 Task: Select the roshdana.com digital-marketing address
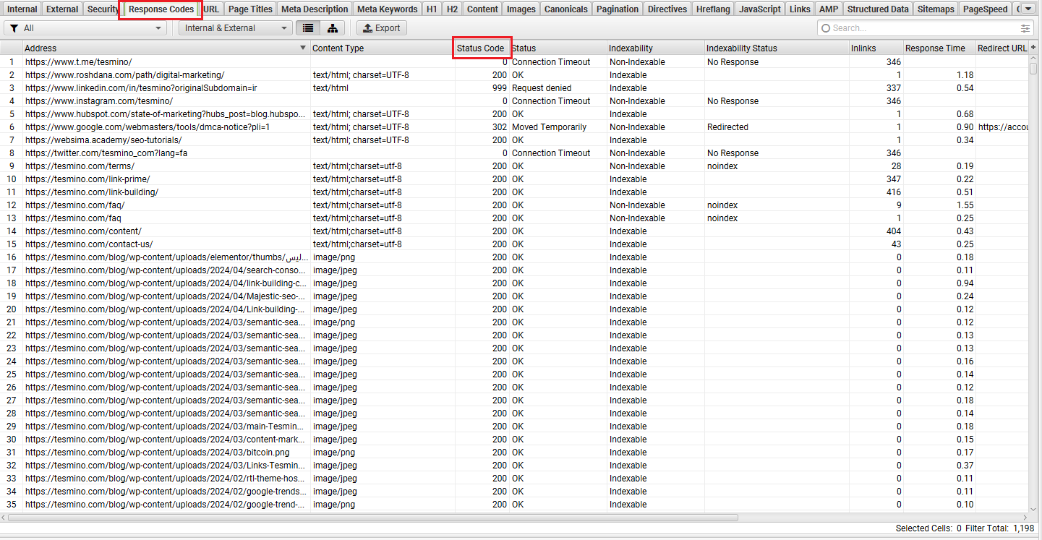125,75
